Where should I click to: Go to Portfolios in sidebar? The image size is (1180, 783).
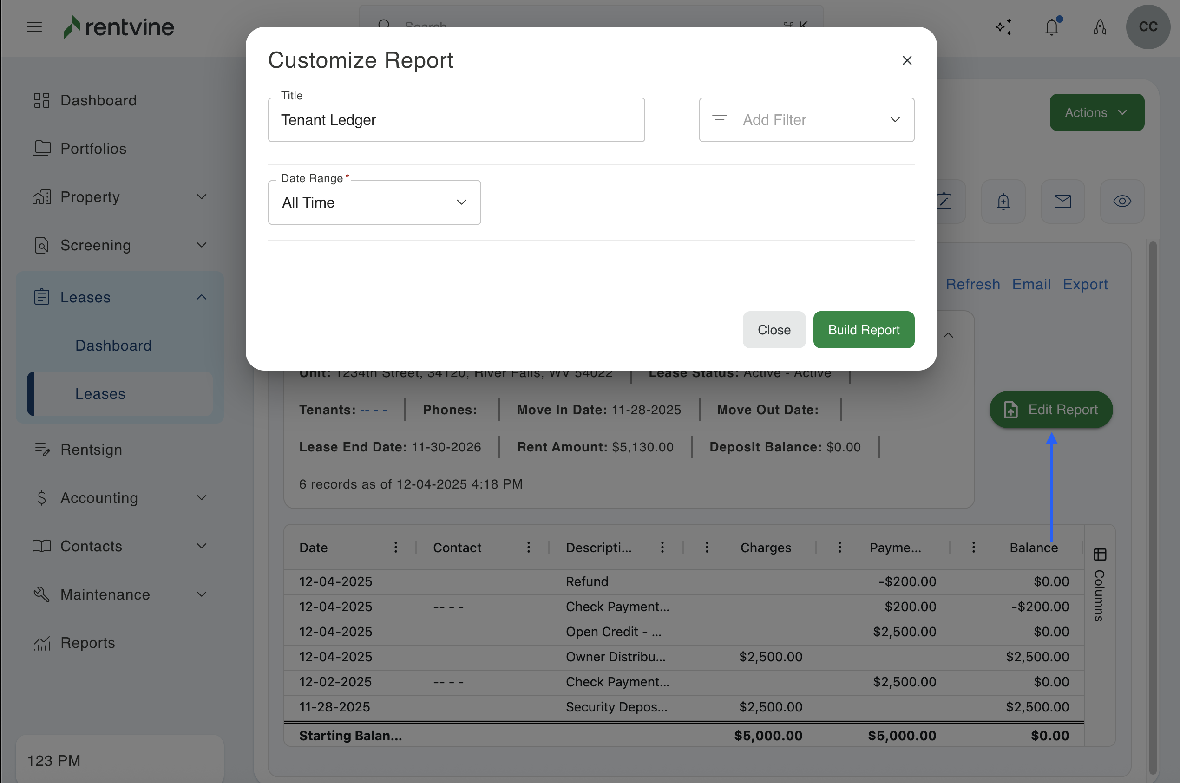click(x=93, y=148)
